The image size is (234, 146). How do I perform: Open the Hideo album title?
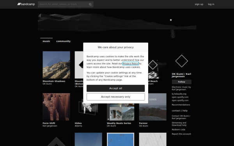(x=78, y=123)
